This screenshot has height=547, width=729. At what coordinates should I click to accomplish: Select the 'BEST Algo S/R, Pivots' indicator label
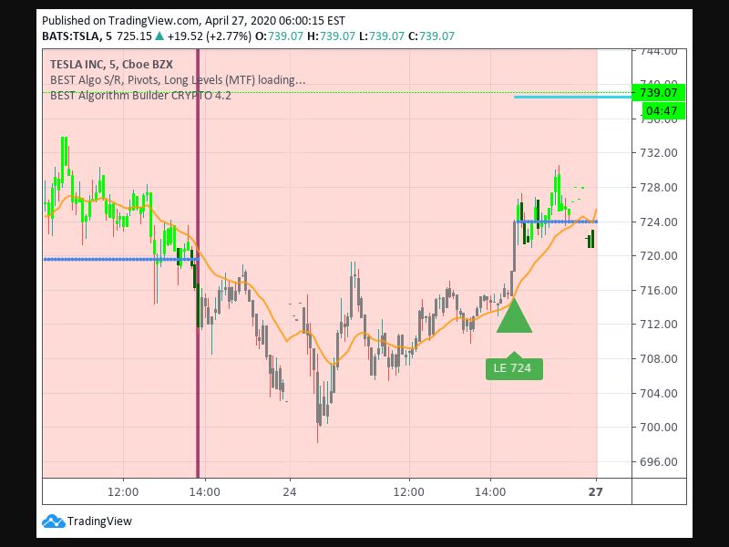tap(178, 80)
